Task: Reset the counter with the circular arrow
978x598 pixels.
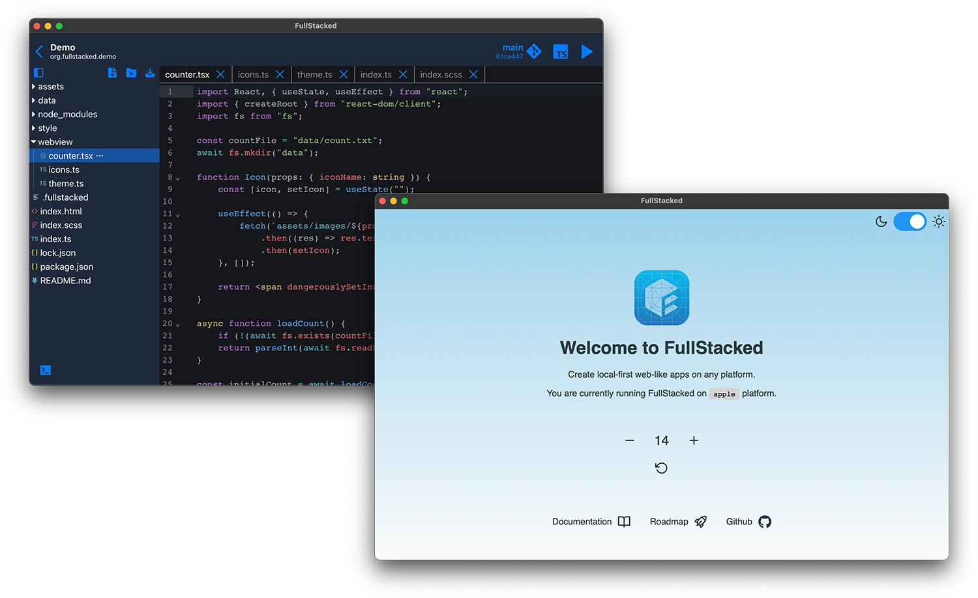Action: click(661, 468)
